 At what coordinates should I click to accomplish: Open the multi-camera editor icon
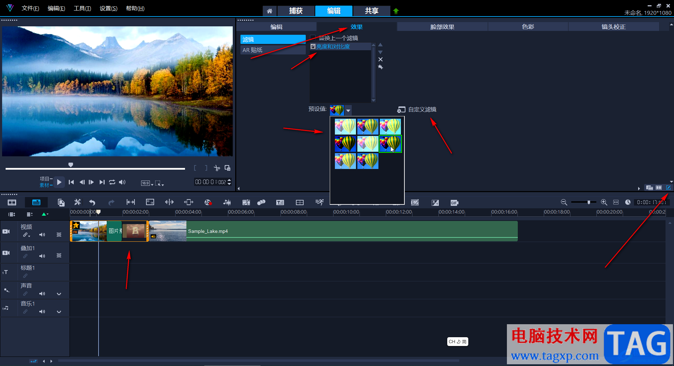pos(300,202)
